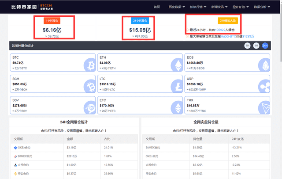The image size is (282, 179).
Task: Click the 24H变化 column header
Action: pos(237,139)
